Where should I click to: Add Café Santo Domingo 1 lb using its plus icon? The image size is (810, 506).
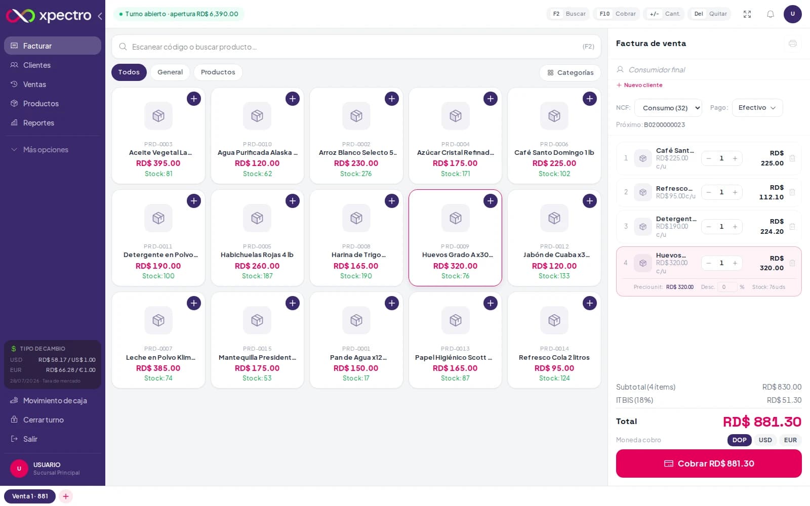(590, 99)
